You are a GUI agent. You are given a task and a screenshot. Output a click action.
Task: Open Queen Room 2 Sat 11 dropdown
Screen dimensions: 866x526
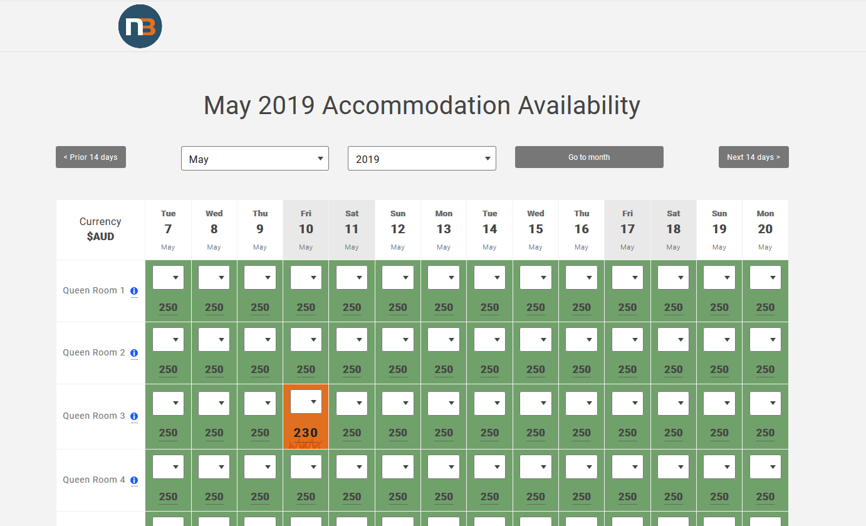pos(352,340)
